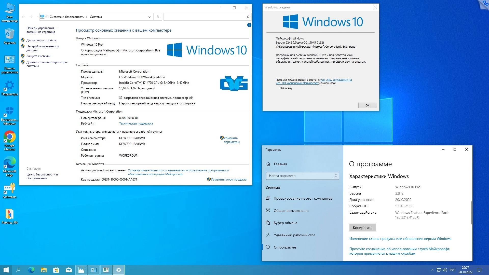Open the Patches_FIX desktop folder

tap(10, 215)
